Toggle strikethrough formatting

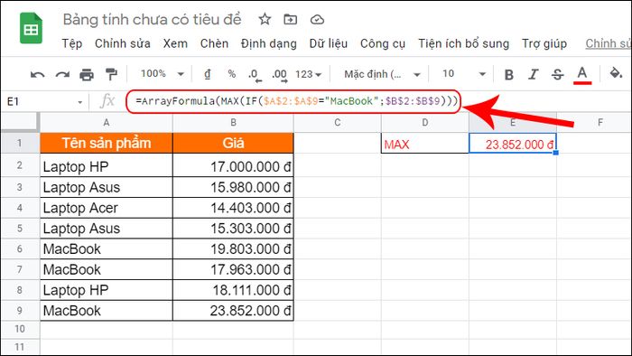557,75
